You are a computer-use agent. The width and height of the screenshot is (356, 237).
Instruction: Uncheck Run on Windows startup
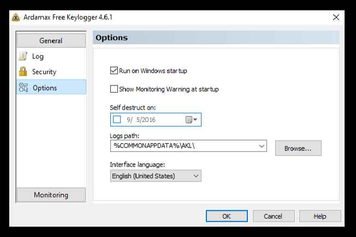pos(114,71)
